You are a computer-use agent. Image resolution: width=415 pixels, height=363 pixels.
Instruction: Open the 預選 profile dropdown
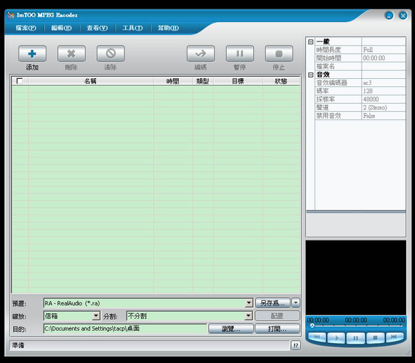pos(249,304)
